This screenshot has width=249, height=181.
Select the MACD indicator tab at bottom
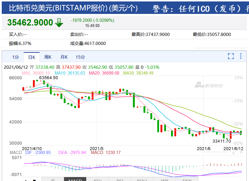coord(75,179)
